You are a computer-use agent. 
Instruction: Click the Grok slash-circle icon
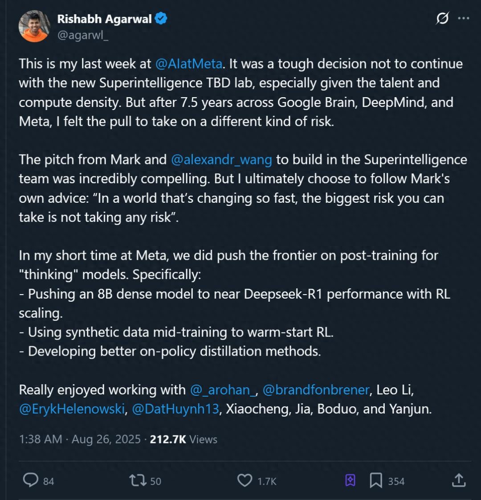click(x=442, y=19)
